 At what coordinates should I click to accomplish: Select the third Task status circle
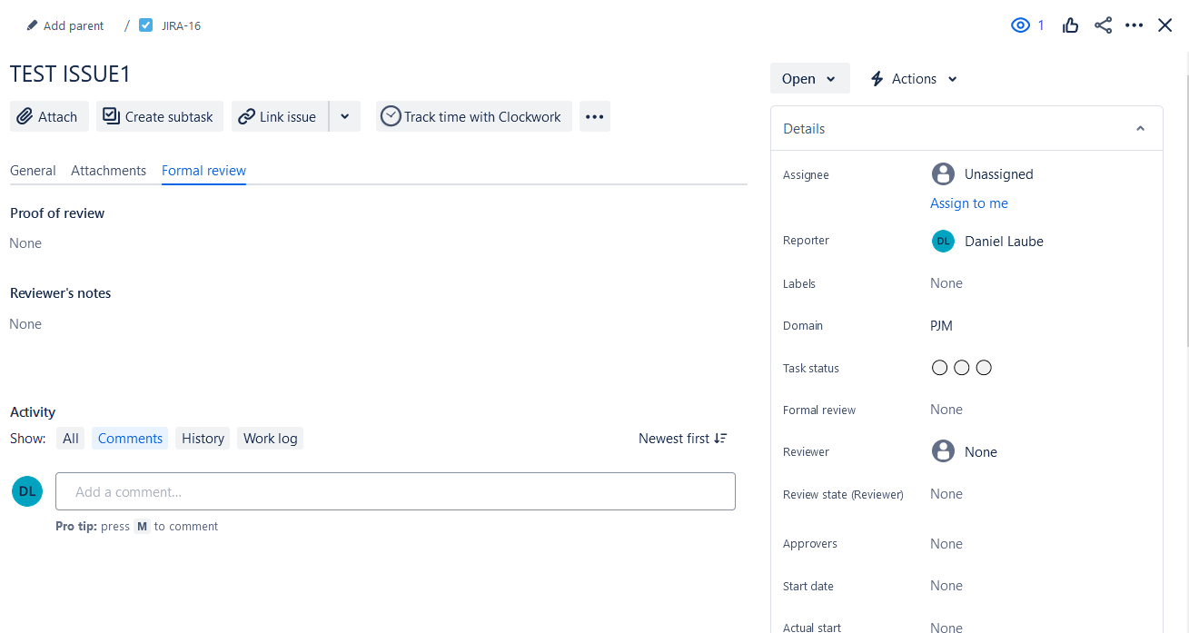984,367
